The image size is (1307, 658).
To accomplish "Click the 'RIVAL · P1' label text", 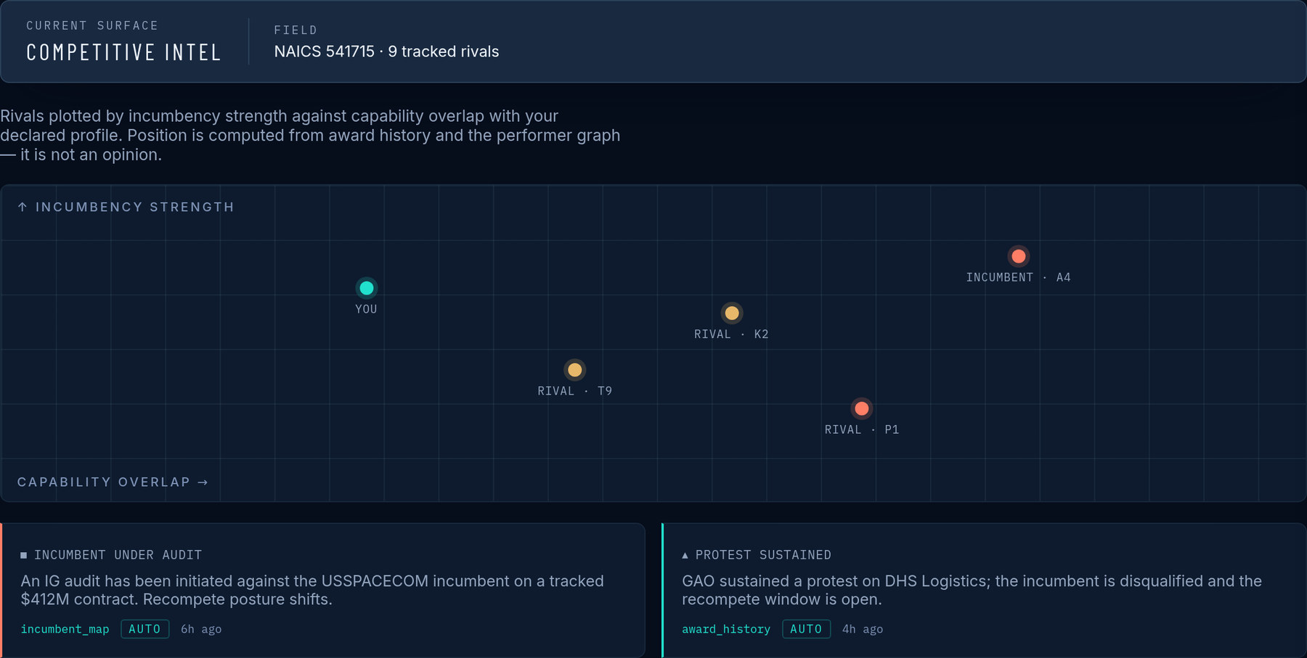I will pyautogui.click(x=862, y=429).
